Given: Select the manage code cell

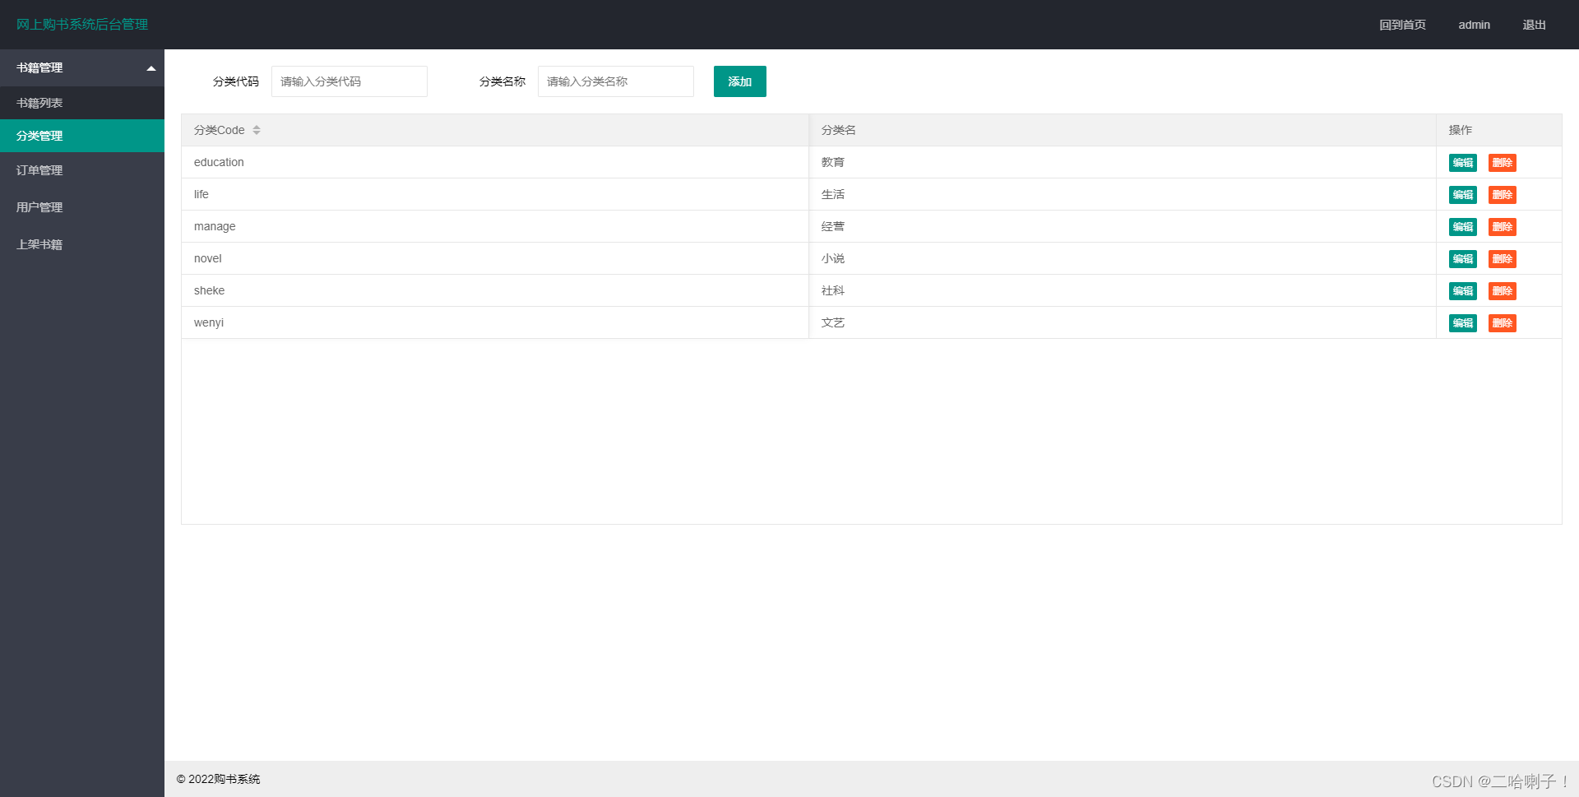Looking at the screenshot, I should click(x=495, y=226).
